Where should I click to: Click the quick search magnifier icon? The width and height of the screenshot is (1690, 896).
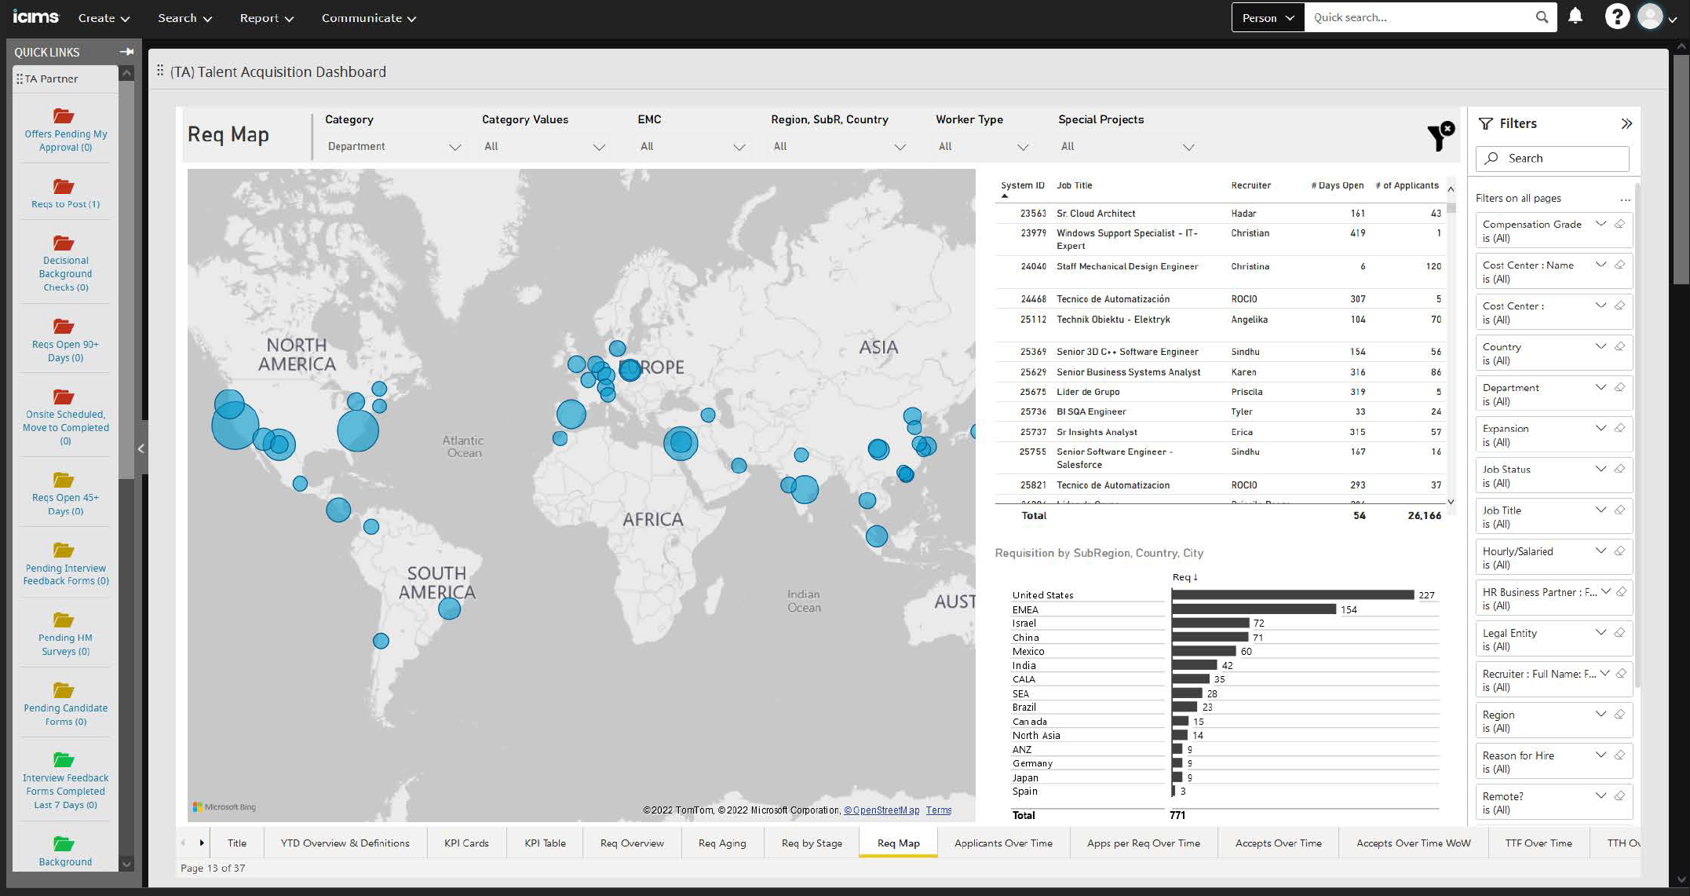tap(1542, 17)
